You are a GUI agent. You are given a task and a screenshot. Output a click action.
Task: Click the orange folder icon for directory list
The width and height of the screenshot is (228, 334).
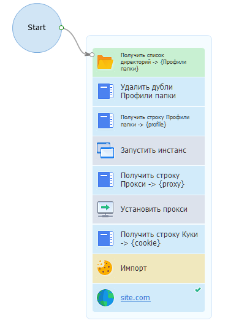(105, 62)
